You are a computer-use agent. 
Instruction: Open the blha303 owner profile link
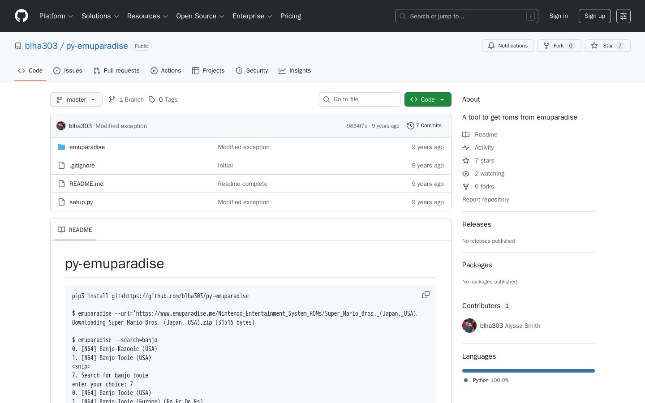click(x=41, y=46)
